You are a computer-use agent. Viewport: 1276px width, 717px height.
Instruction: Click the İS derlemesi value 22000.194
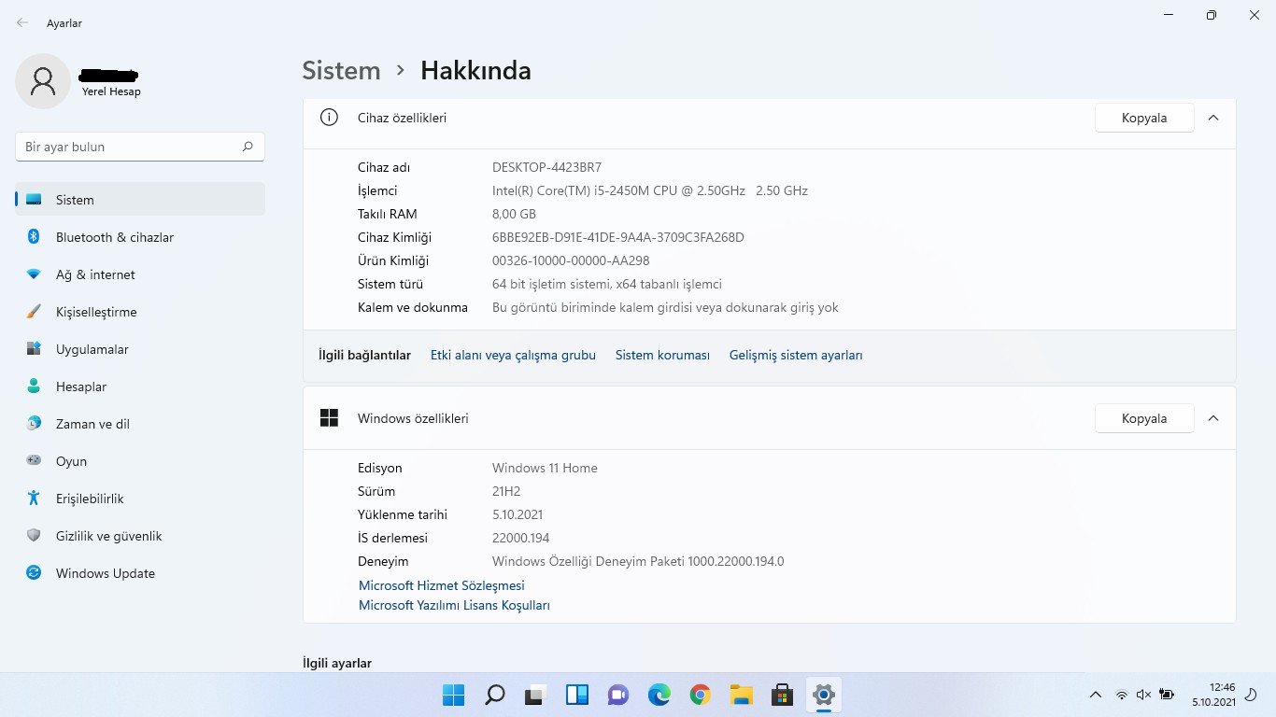point(520,538)
